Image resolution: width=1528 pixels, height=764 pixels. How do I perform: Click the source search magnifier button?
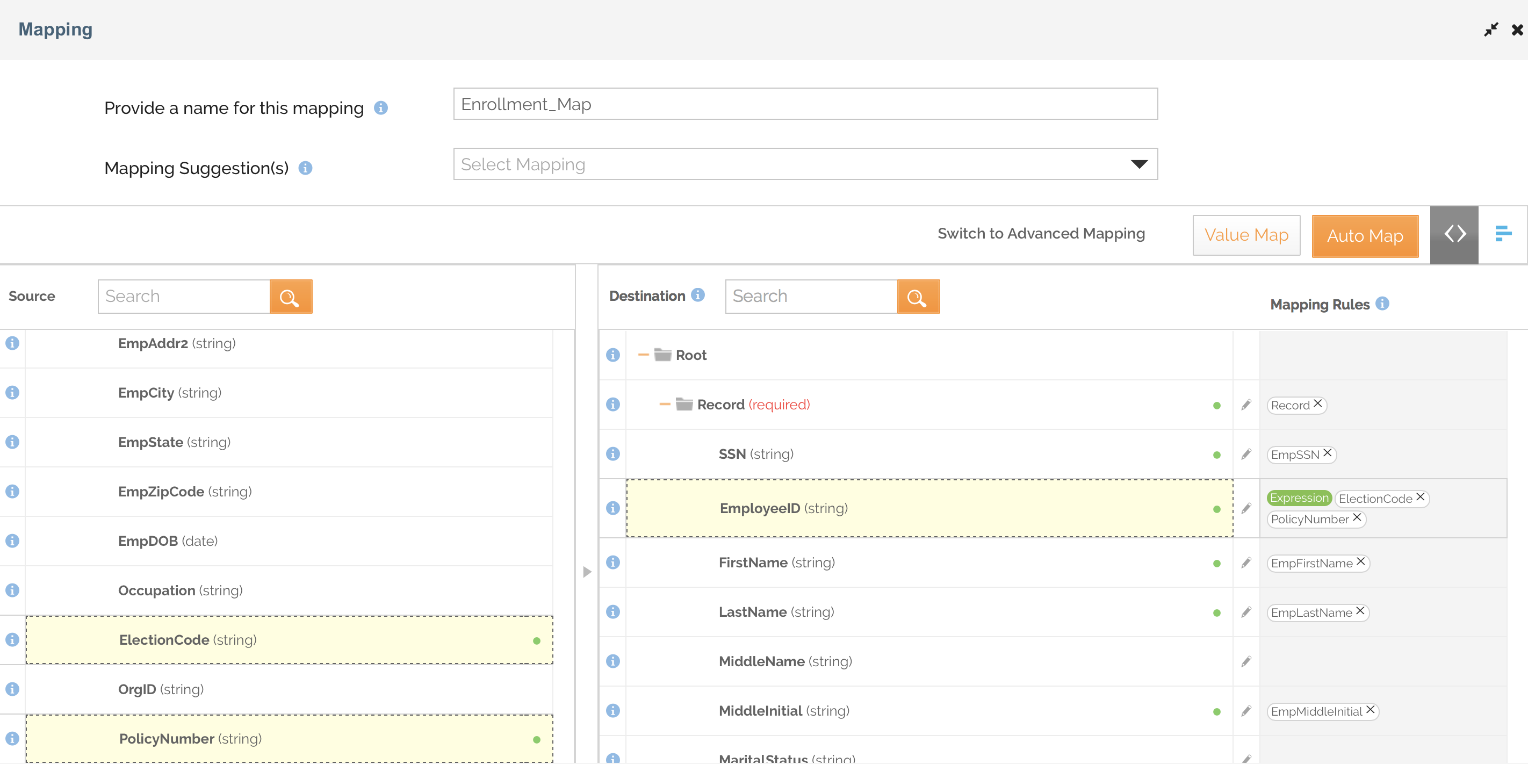coord(290,297)
